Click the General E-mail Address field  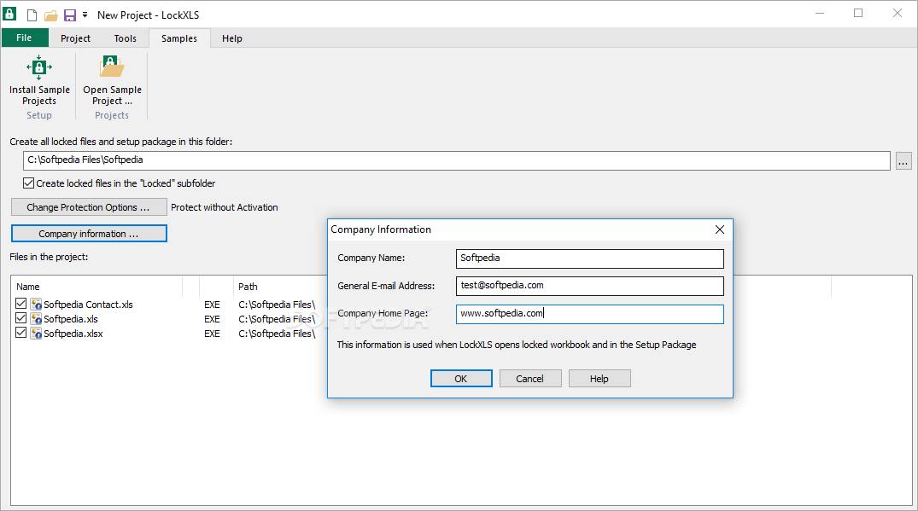(x=589, y=286)
